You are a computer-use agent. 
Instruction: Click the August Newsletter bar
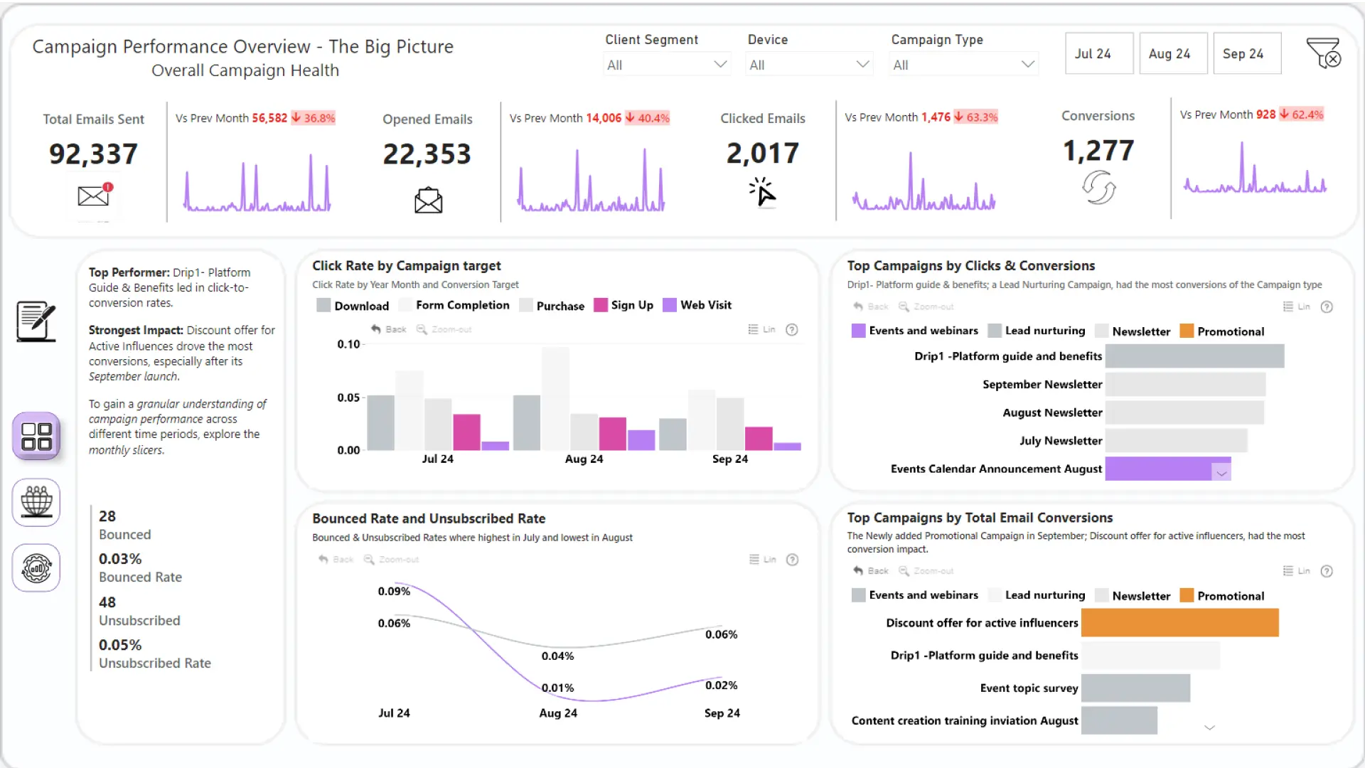(1184, 412)
